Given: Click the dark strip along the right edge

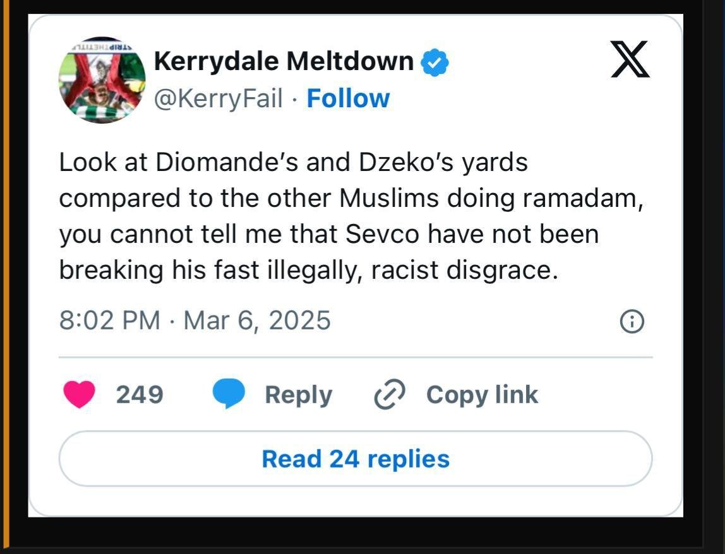Looking at the screenshot, I should [714, 277].
